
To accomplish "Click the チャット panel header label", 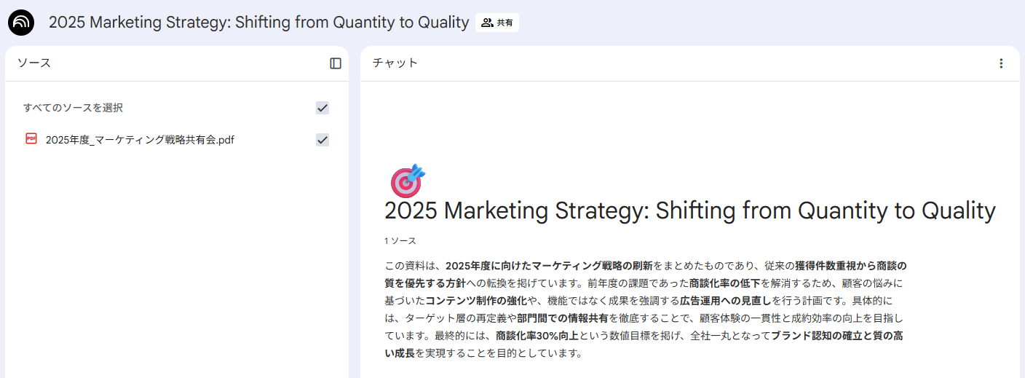I will click(x=395, y=63).
